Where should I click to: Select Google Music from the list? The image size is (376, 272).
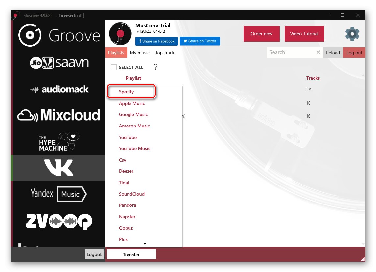[x=133, y=114]
